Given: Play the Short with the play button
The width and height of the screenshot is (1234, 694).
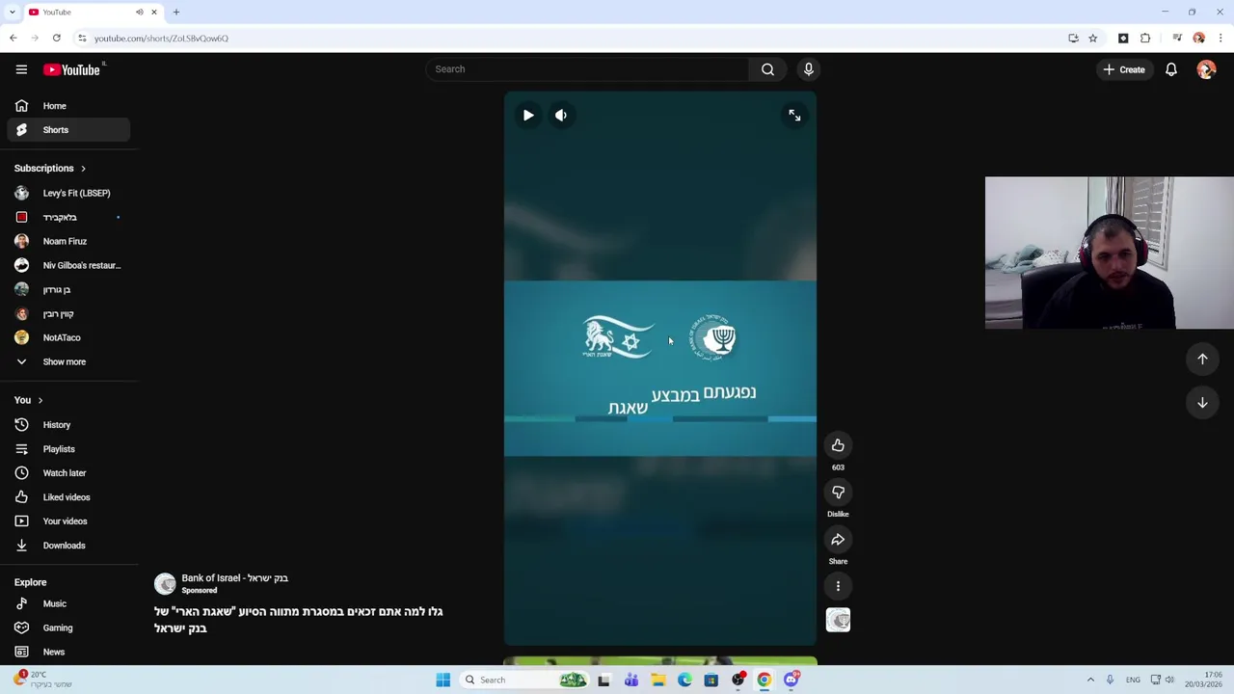Looking at the screenshot, I should [x=528, y=116].
